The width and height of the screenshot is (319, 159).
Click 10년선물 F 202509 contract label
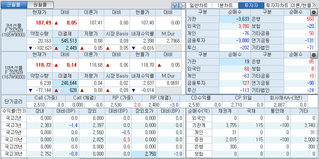coord(14,72)
